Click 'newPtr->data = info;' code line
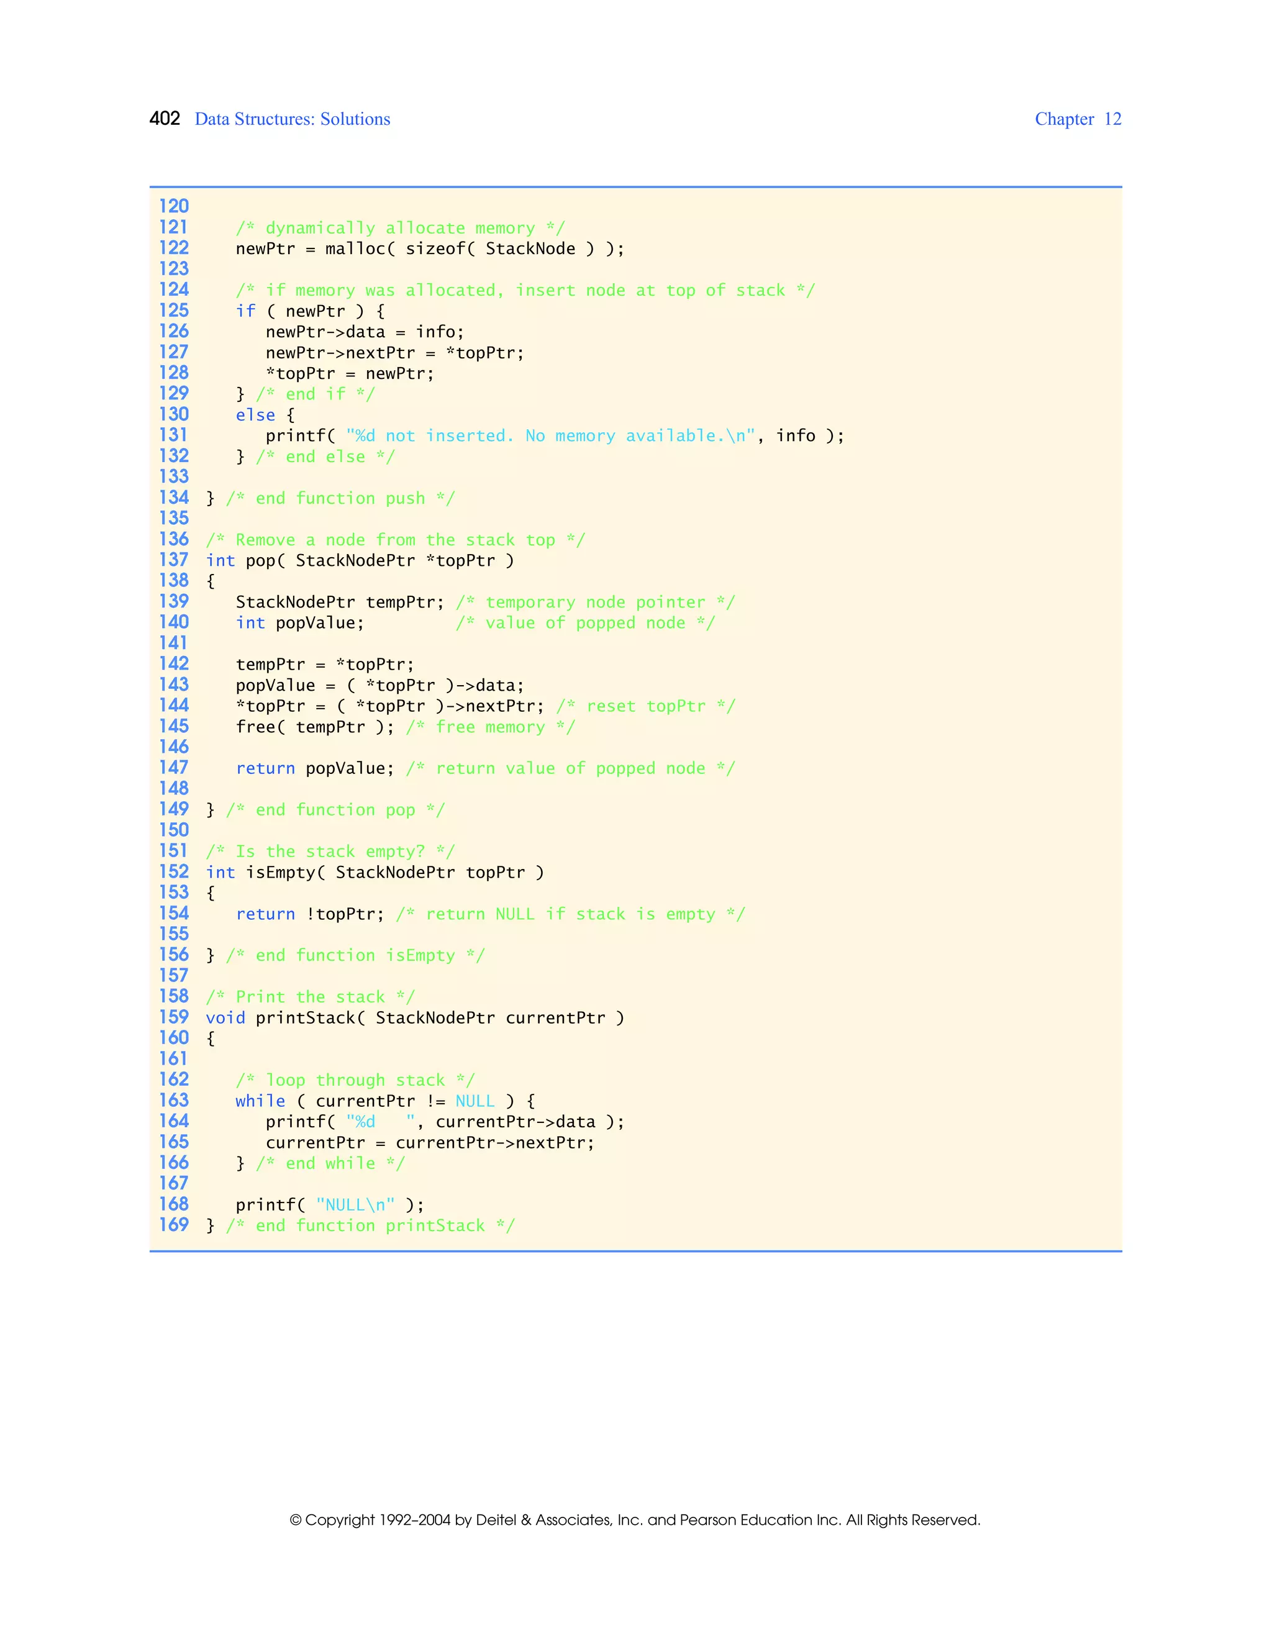Image resolution: width=1272 pixels, height=1646 pixels. point(365,332)
